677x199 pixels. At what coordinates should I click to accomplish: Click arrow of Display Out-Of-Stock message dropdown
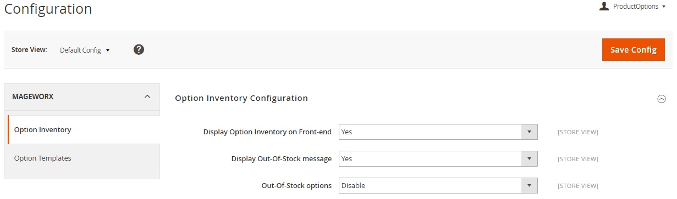(529, 158)
